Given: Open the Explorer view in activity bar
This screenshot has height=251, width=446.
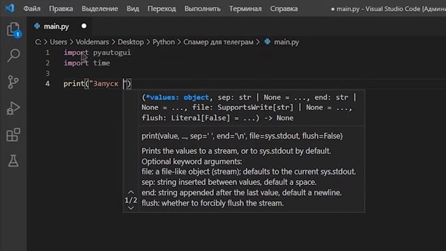Looking at the screenshot, I should 13,29.
